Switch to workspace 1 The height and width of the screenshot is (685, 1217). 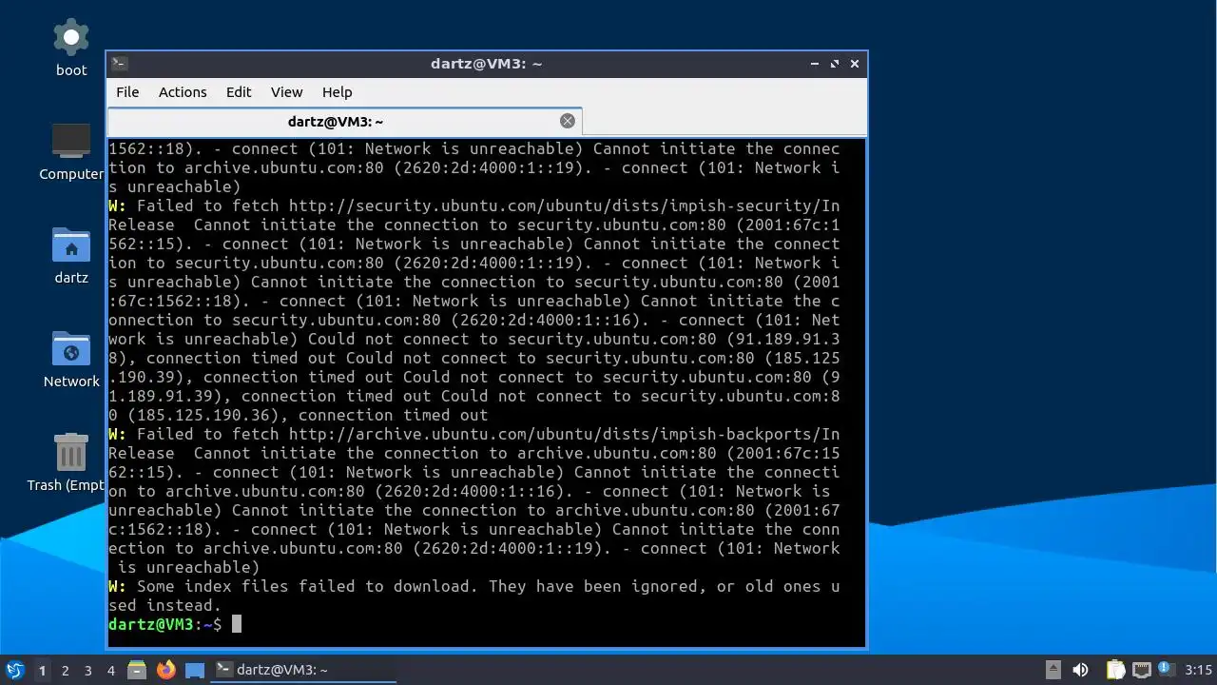[42, 671]
